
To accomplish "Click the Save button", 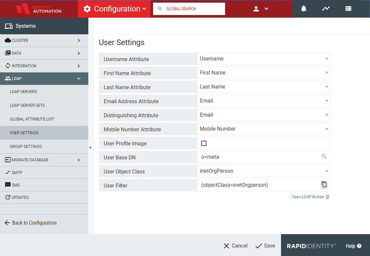I will tap(265, 246).
